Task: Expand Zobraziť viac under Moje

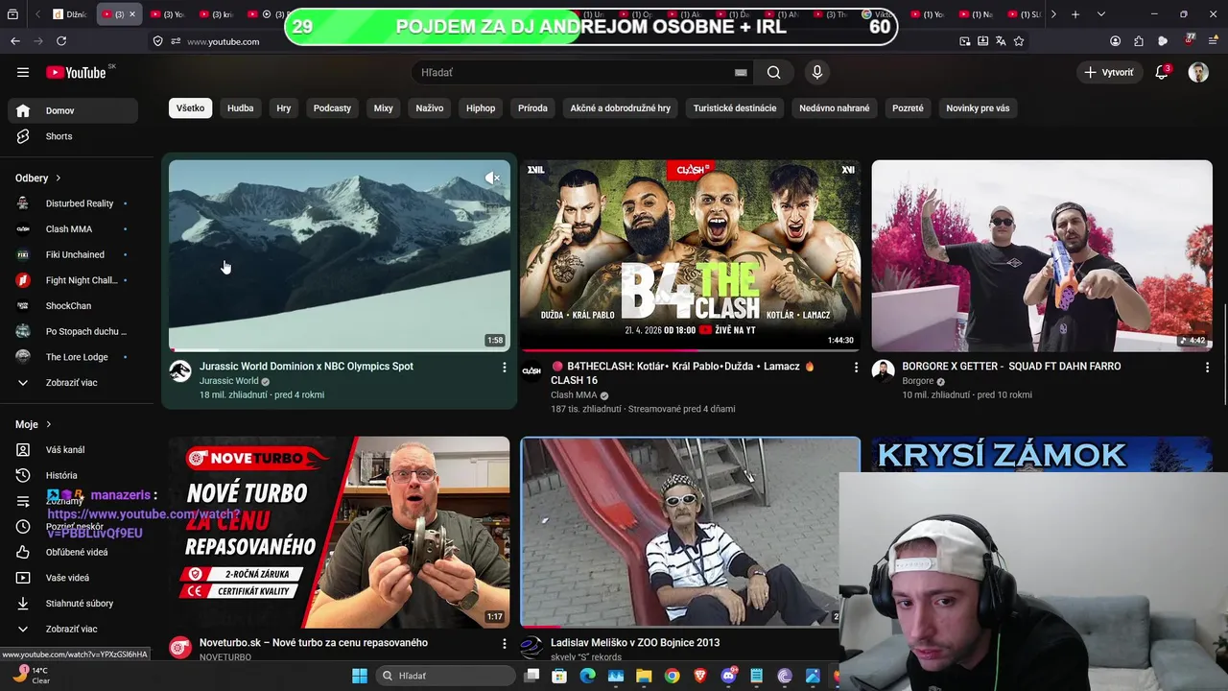Action: 73,629
